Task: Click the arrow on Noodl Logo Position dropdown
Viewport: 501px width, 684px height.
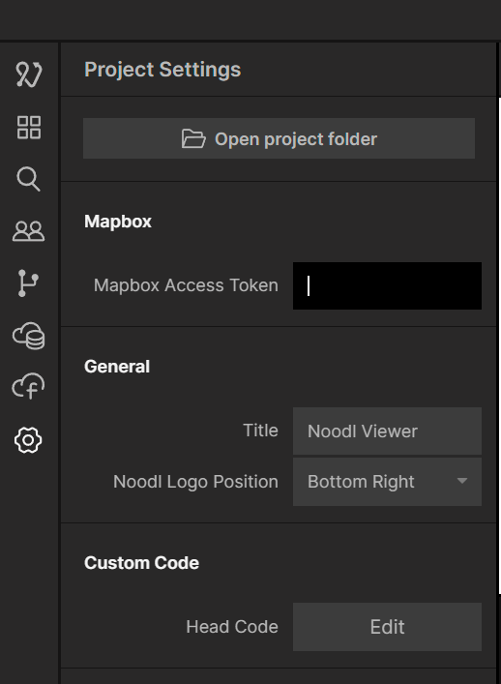Action: tap(462, 481)
